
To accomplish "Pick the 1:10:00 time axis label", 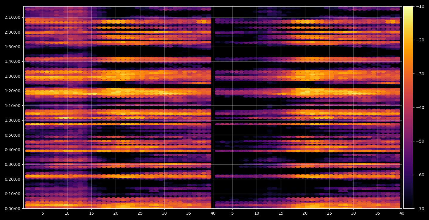I will 12,105.
